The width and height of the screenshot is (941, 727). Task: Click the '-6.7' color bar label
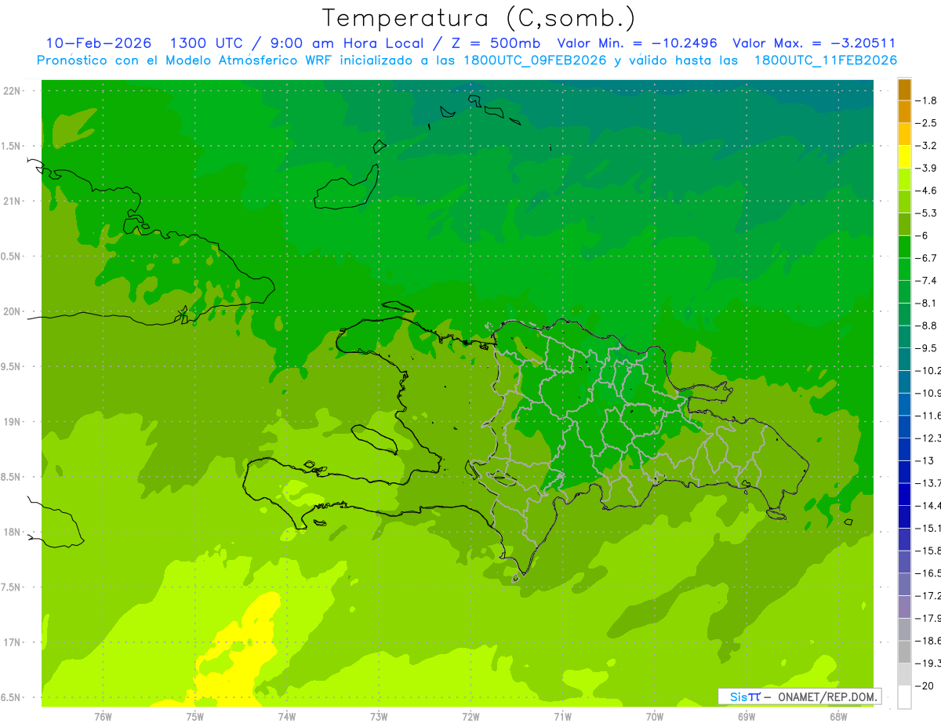click(927, 258)
